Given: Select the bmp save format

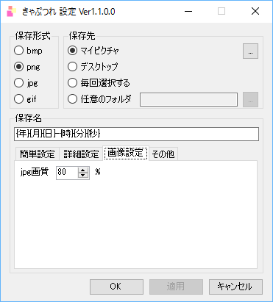Looking at the screenshot, I should tap(28, 51).
